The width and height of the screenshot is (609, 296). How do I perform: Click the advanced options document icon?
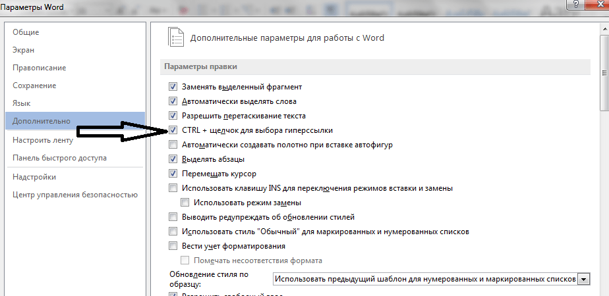pos(174,37)
